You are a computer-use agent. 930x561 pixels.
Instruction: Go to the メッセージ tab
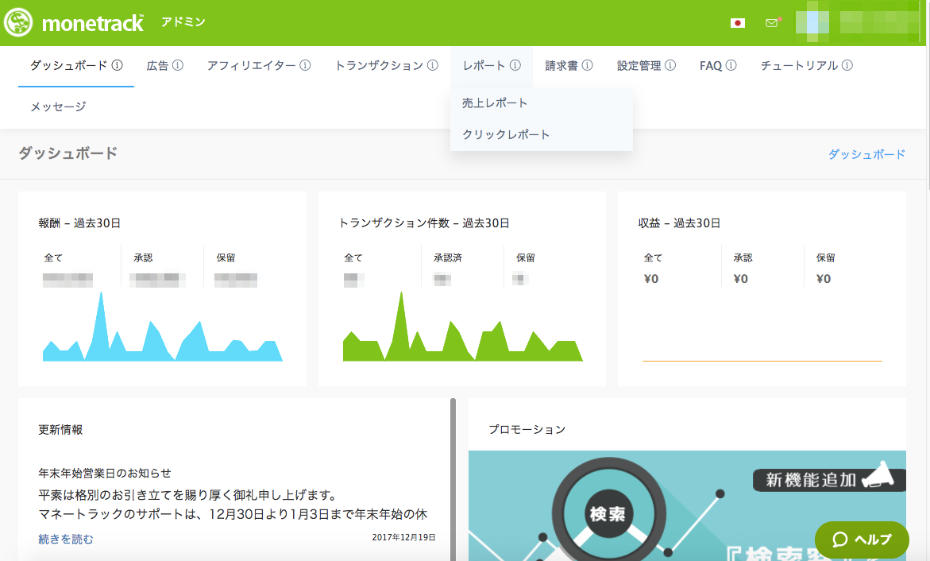click(58, 106)
